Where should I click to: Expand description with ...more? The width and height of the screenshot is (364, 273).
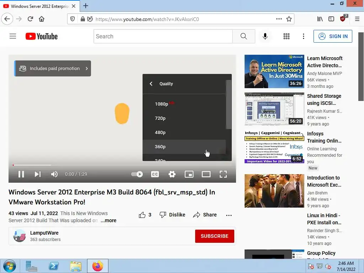(108, 220)
